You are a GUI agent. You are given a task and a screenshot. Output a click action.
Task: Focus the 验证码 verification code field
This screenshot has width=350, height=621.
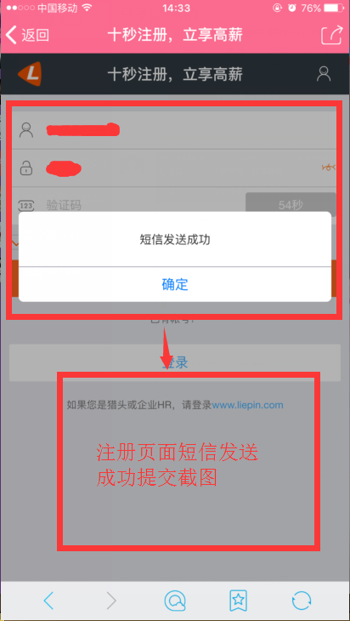[128, 205]
